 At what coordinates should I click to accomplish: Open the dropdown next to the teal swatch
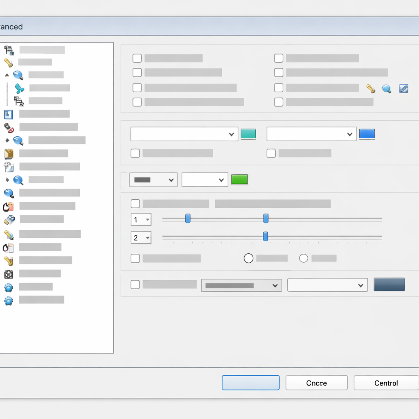point(184,134)
